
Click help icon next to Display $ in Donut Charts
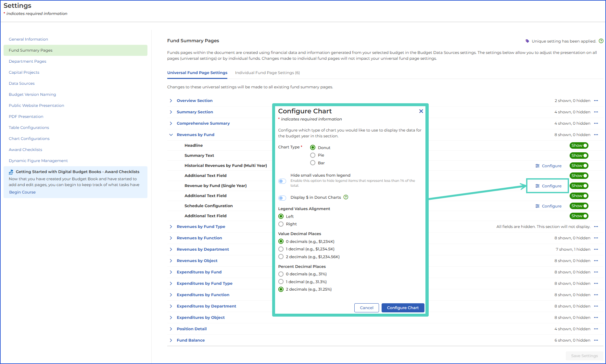point(346,197)
